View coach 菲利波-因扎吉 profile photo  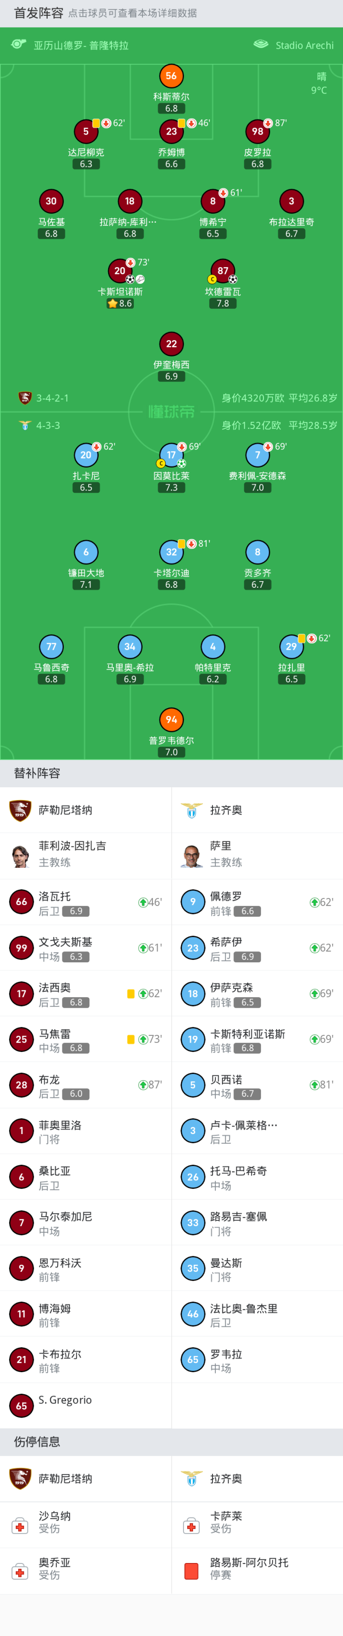click(20, 855)
